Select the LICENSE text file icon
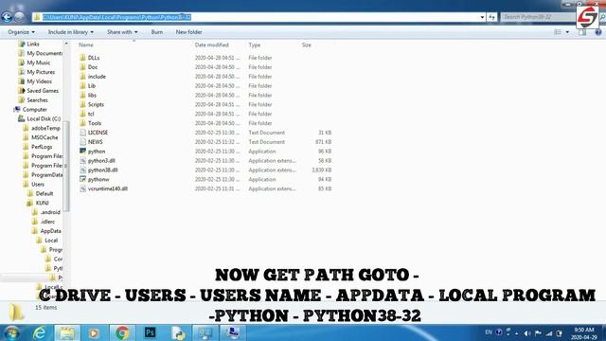This screenshot has height=341, width=606. pos(82,133)
